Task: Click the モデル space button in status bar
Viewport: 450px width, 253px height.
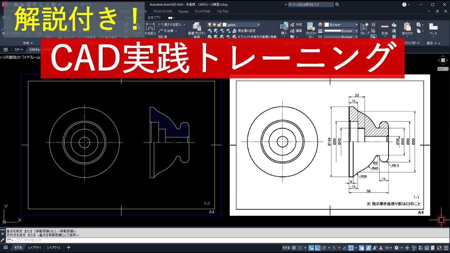Action: click(x=286, y=248)
